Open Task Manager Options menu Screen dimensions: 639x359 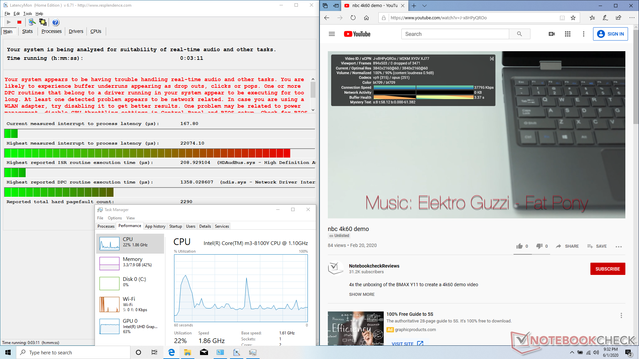click(x=115, y=218)
